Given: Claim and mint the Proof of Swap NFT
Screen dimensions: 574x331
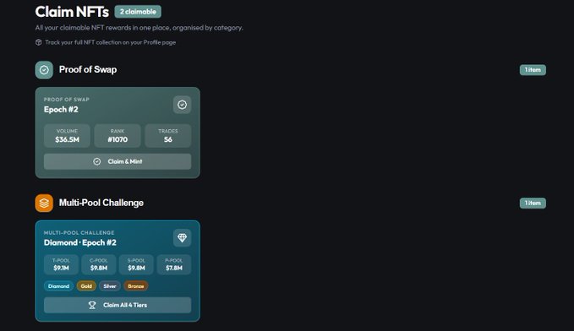Looking at the screenshot, I should pos(118,161).
